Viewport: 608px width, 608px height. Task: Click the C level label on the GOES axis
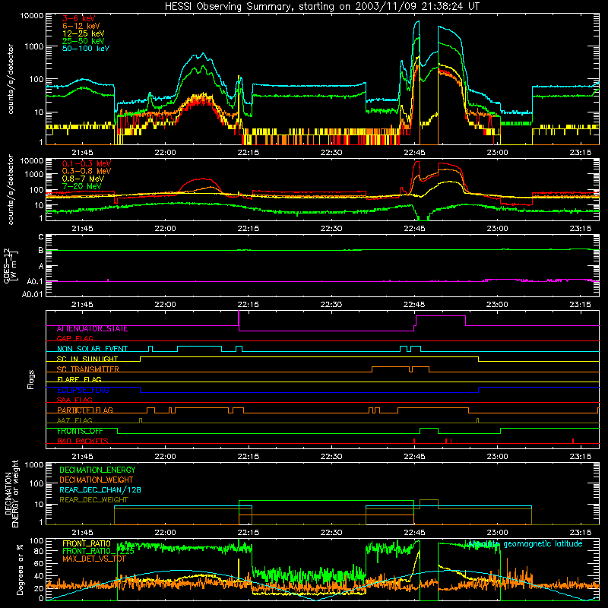coord(41,237)
